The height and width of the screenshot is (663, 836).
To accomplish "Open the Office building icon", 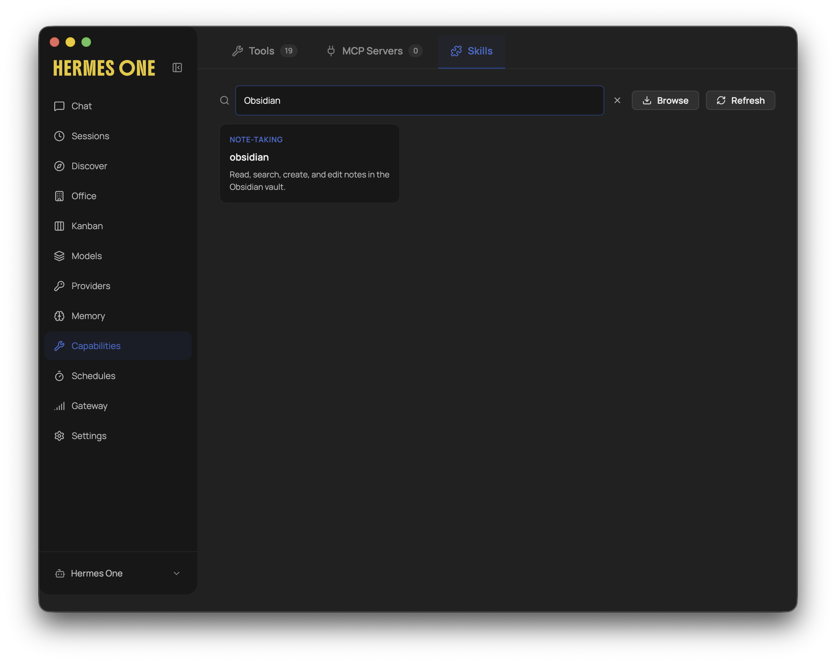I will pyautogui.click(x=59, y=196).
